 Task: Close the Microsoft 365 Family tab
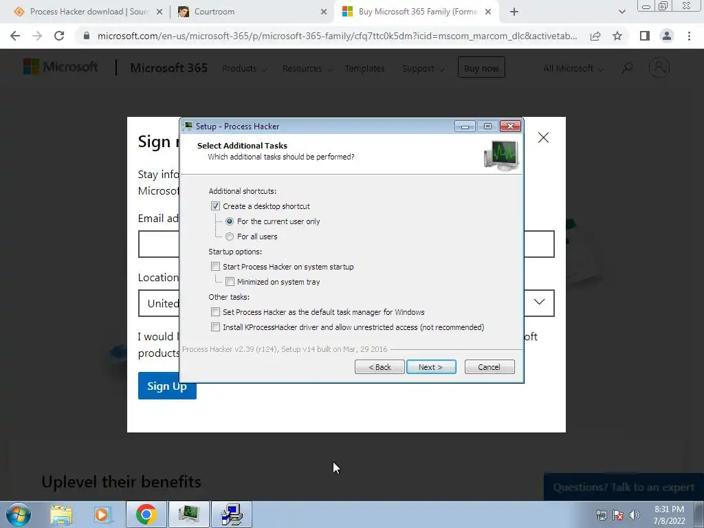(x=488, y=12)
